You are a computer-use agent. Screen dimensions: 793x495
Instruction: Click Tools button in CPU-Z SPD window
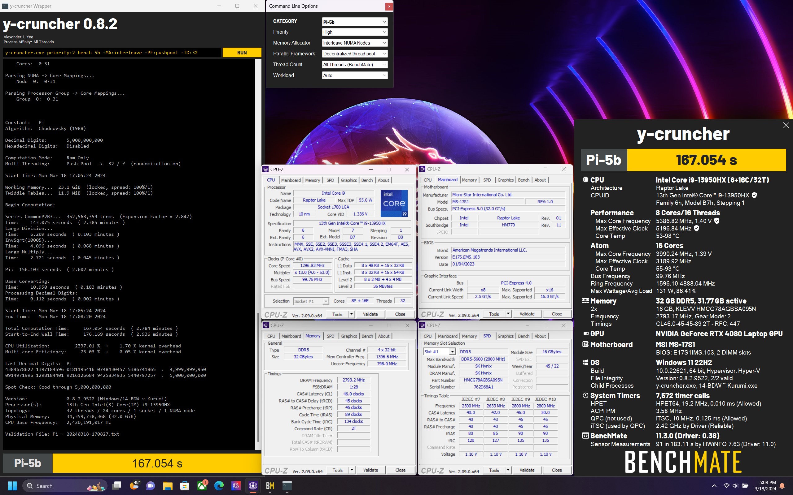[494, 470]
